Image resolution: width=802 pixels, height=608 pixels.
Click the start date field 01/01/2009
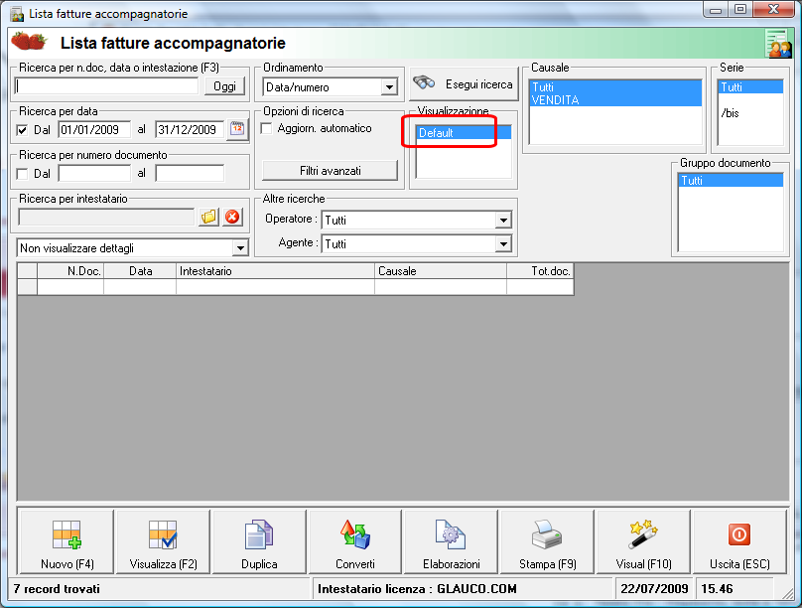point(94,130)
